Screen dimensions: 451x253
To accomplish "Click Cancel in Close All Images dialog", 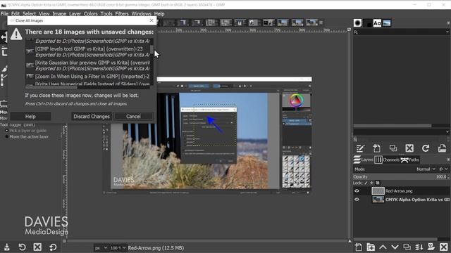I will pos(133,116).
